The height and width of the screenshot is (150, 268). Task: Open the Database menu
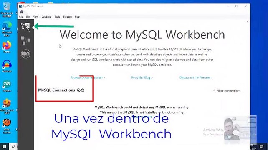click(x=46, y=17)
